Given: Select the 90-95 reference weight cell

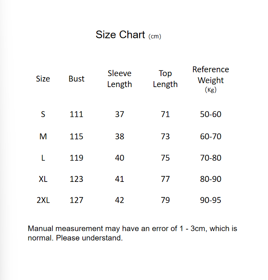Looking at the screenshot, I should coord(210,200).
